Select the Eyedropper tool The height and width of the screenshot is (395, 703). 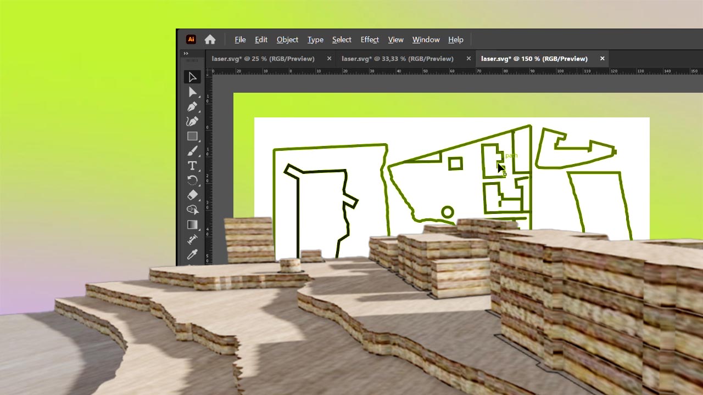192,255
